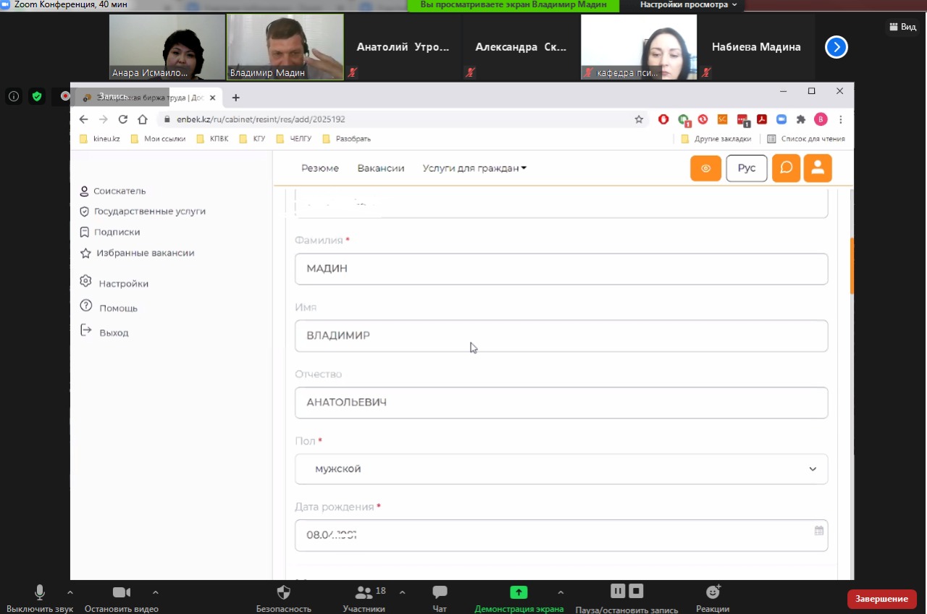Open Opera red extension icon
Screen dimensions: 927x614
663,119
